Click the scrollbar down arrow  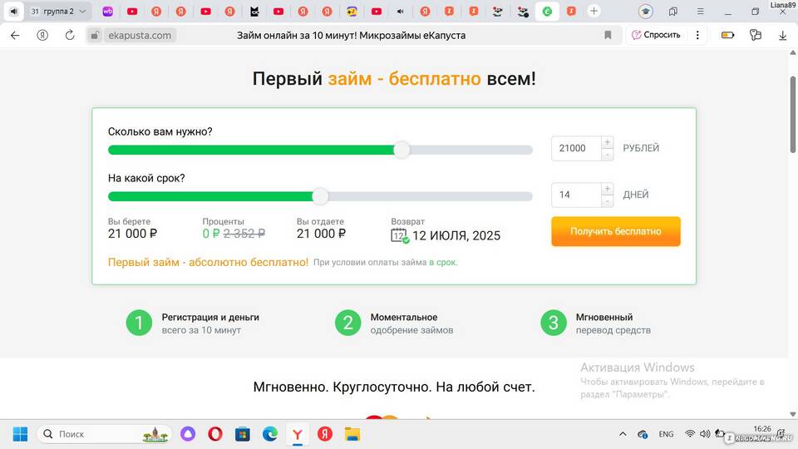point(793,414)
